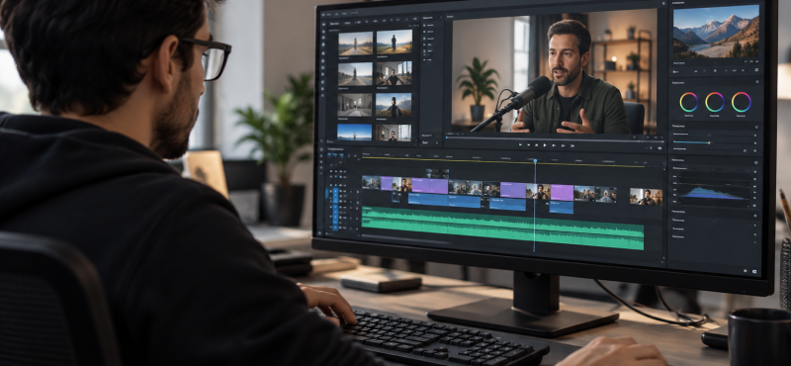Open the daylight road walker clip thumbnail

(x=355, y=74)
